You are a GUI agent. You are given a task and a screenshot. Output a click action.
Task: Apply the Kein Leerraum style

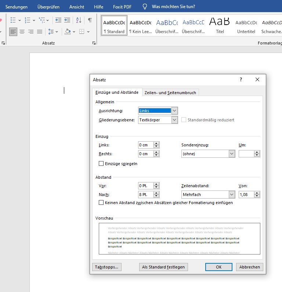(x=141, y=25)
